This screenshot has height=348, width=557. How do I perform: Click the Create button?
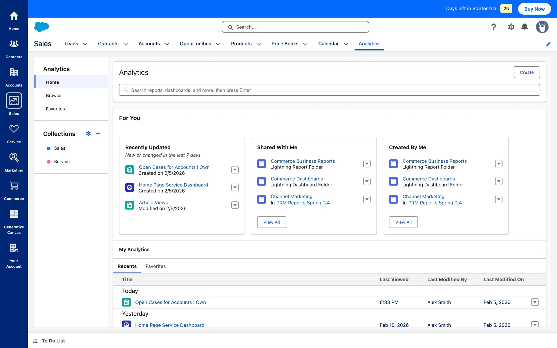(526, 72)
